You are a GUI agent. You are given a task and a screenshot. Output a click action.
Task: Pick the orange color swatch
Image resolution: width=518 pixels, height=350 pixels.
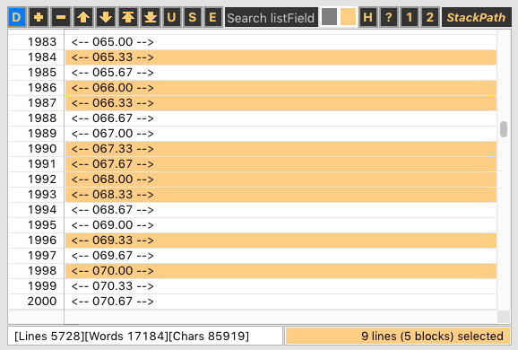click(348, 17)
